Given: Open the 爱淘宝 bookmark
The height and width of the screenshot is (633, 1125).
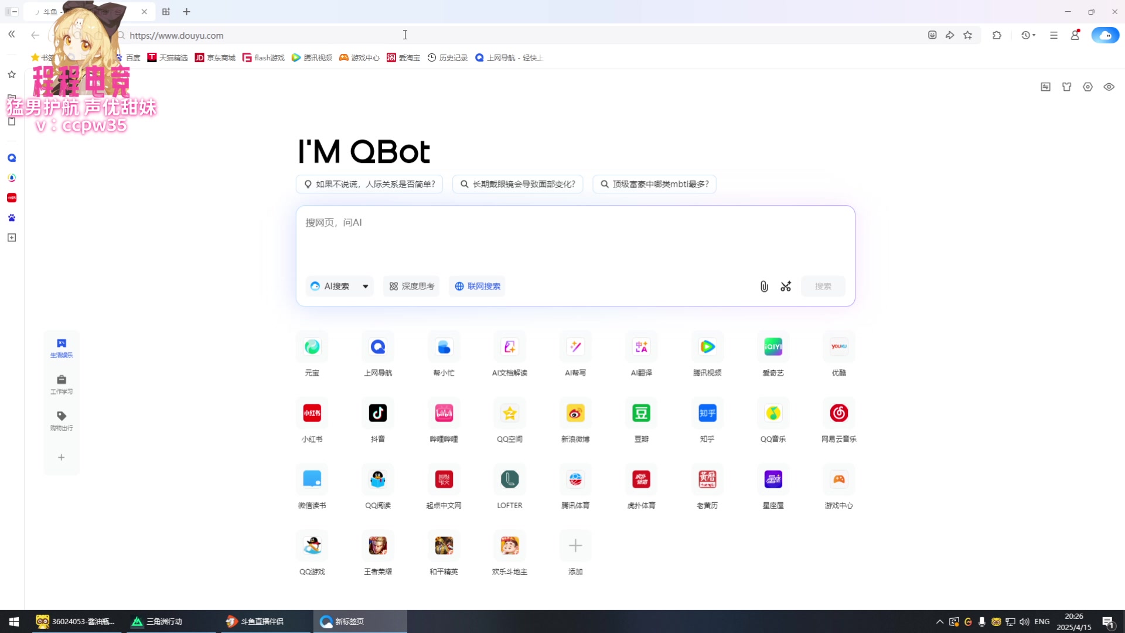Looking at the screenshot, I should coord(403,57).
